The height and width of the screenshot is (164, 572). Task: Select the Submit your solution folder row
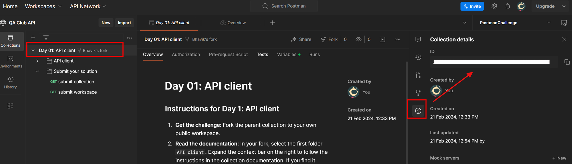click(x=81, y=71)
